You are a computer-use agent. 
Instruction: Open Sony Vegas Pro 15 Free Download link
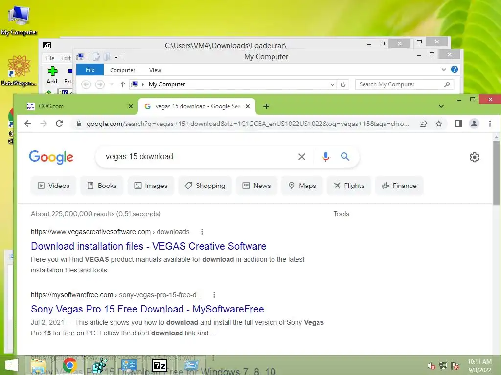(147, 309)
